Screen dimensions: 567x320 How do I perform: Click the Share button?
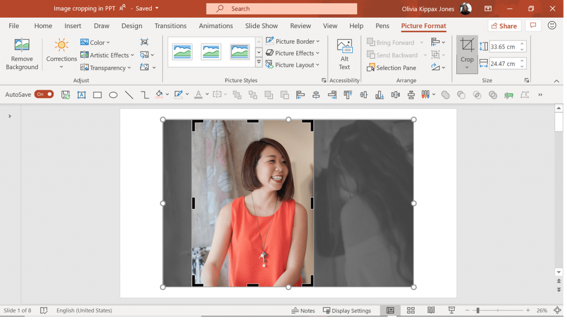coord(503,25)
